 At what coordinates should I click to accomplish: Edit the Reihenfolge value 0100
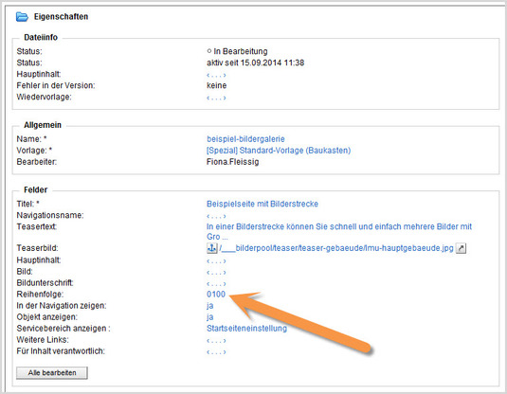point(216,295)
